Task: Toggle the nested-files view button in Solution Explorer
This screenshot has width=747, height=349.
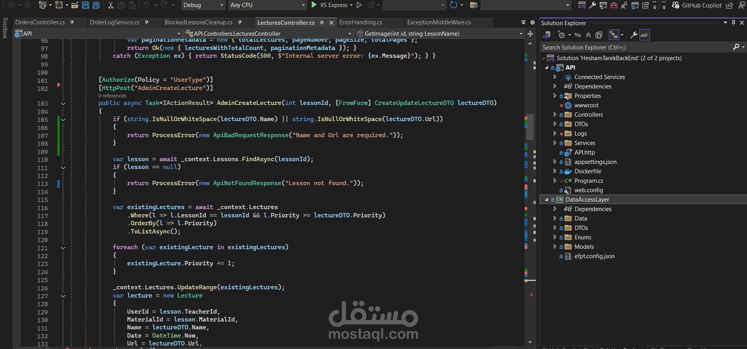Action: point(614,35)
